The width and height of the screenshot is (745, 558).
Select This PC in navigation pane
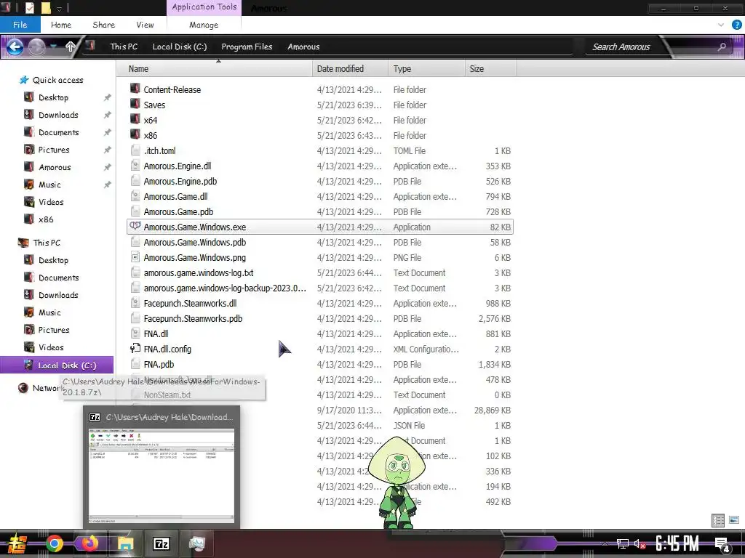pyautogui.click(x=47, y=243)
